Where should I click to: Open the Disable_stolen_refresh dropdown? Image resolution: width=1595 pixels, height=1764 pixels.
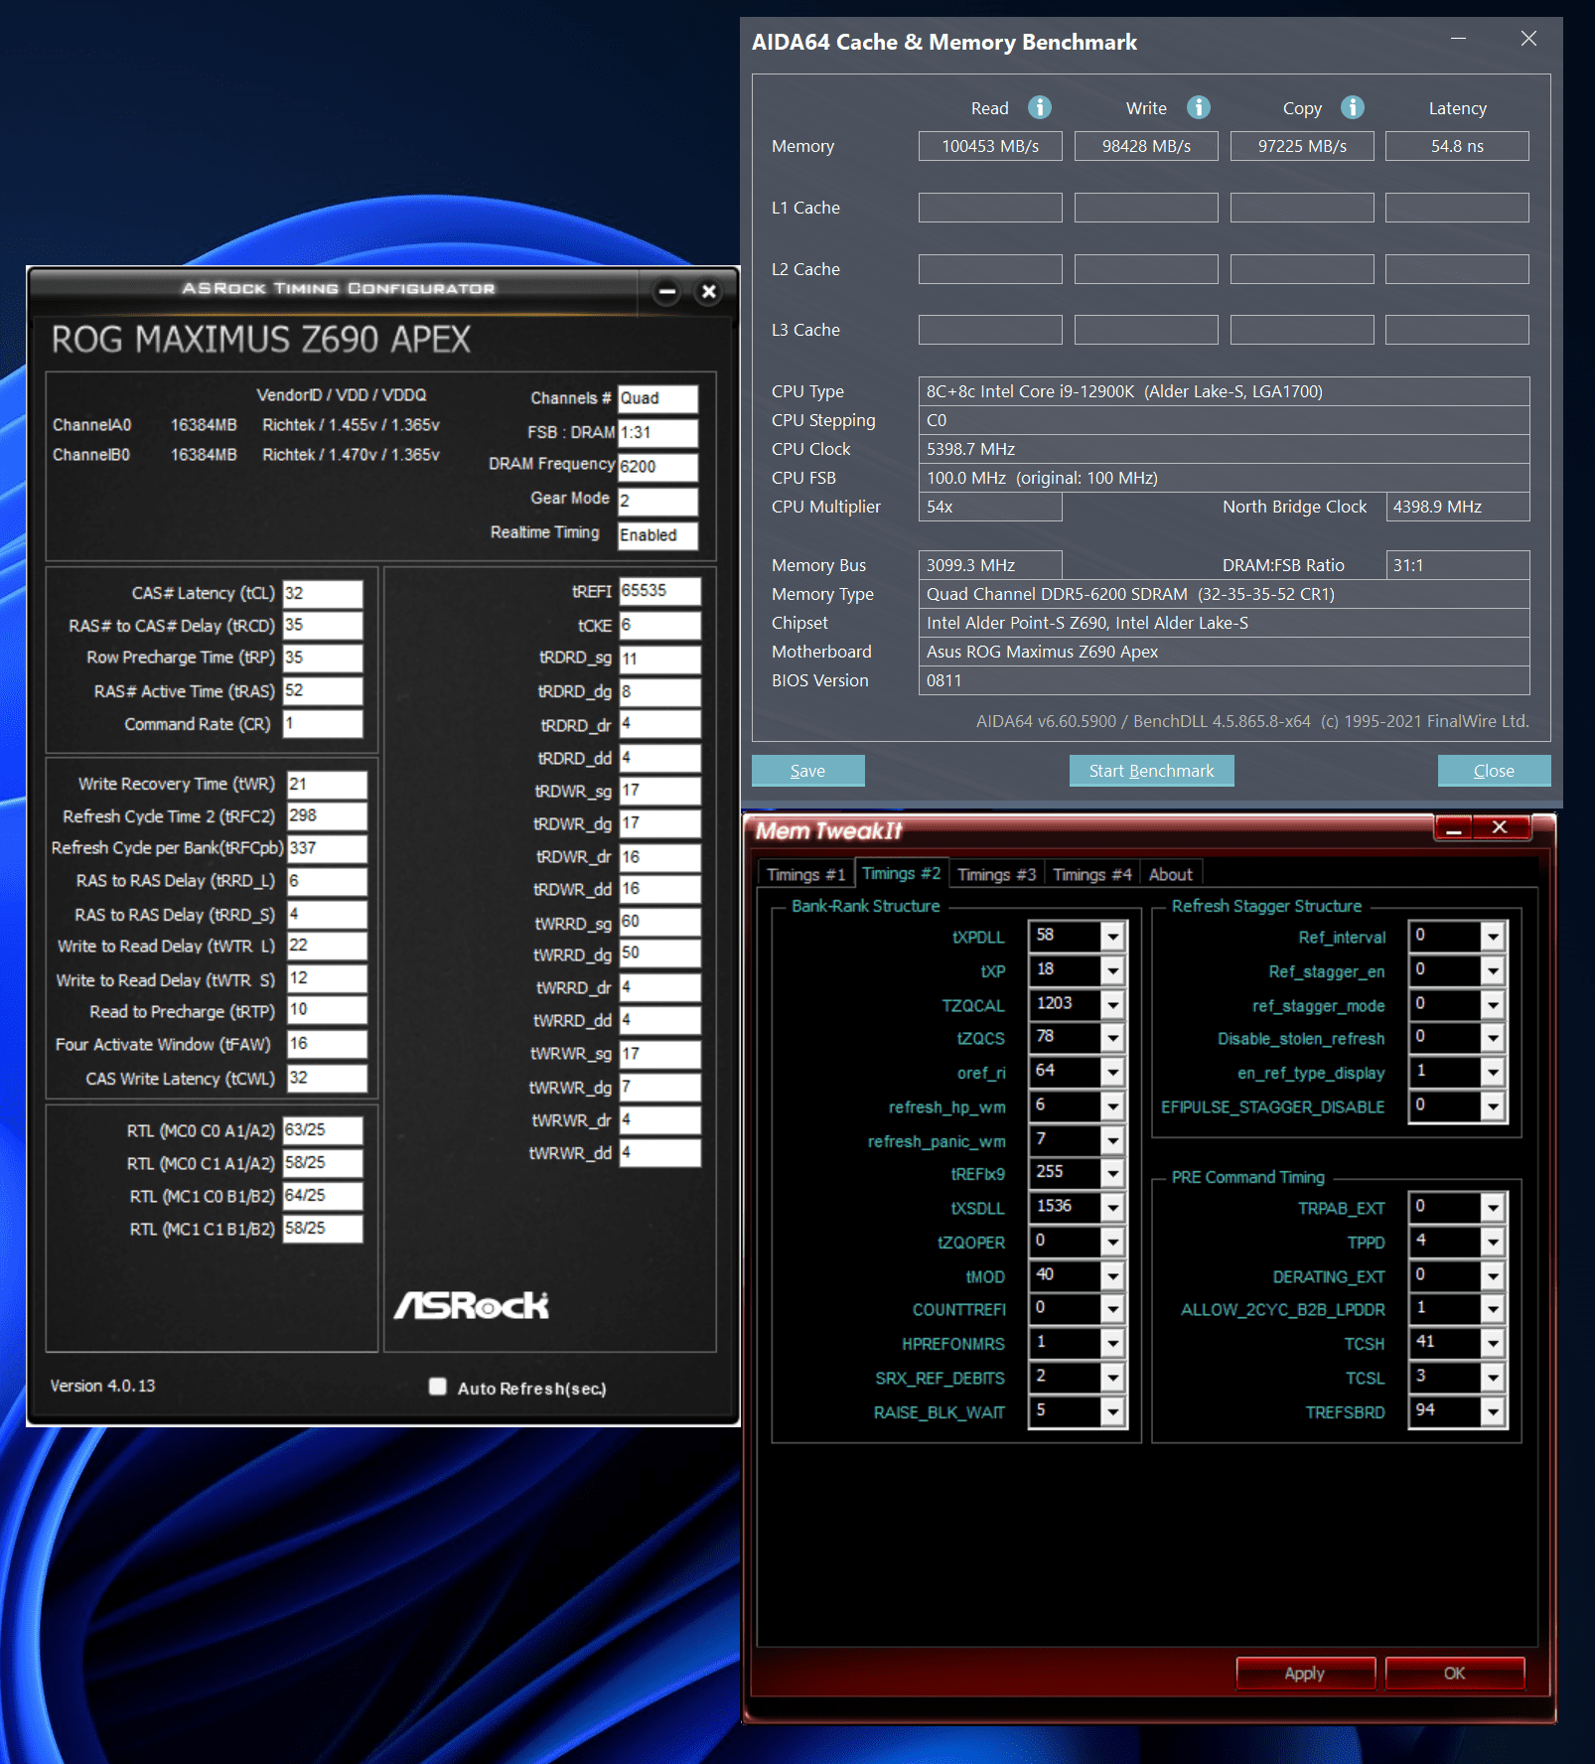[x=1493, y=1039]
